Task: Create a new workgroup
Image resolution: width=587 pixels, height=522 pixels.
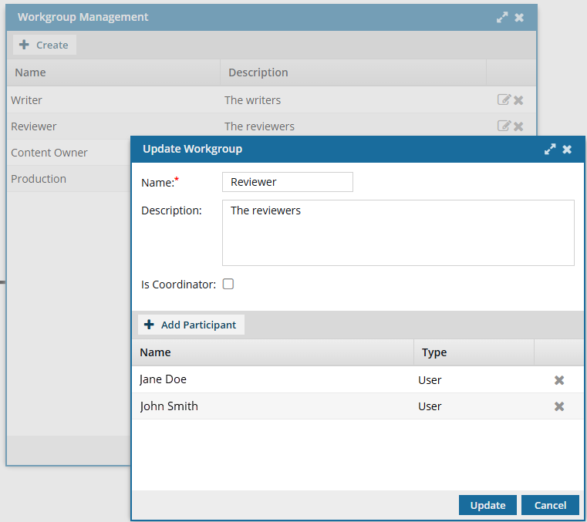Action: click(x=44, y=45)
